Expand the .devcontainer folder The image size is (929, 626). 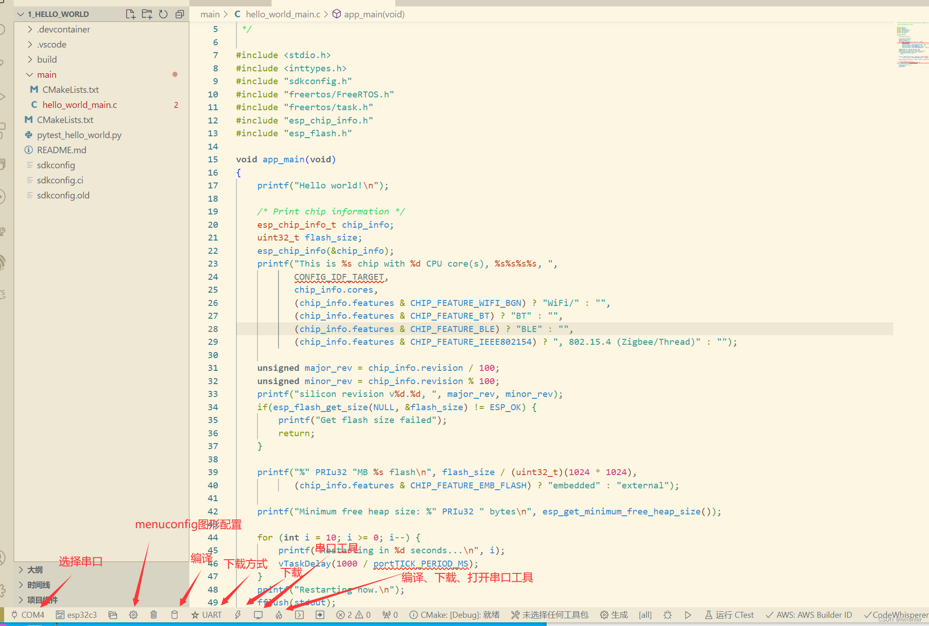[x=102, y=29]
